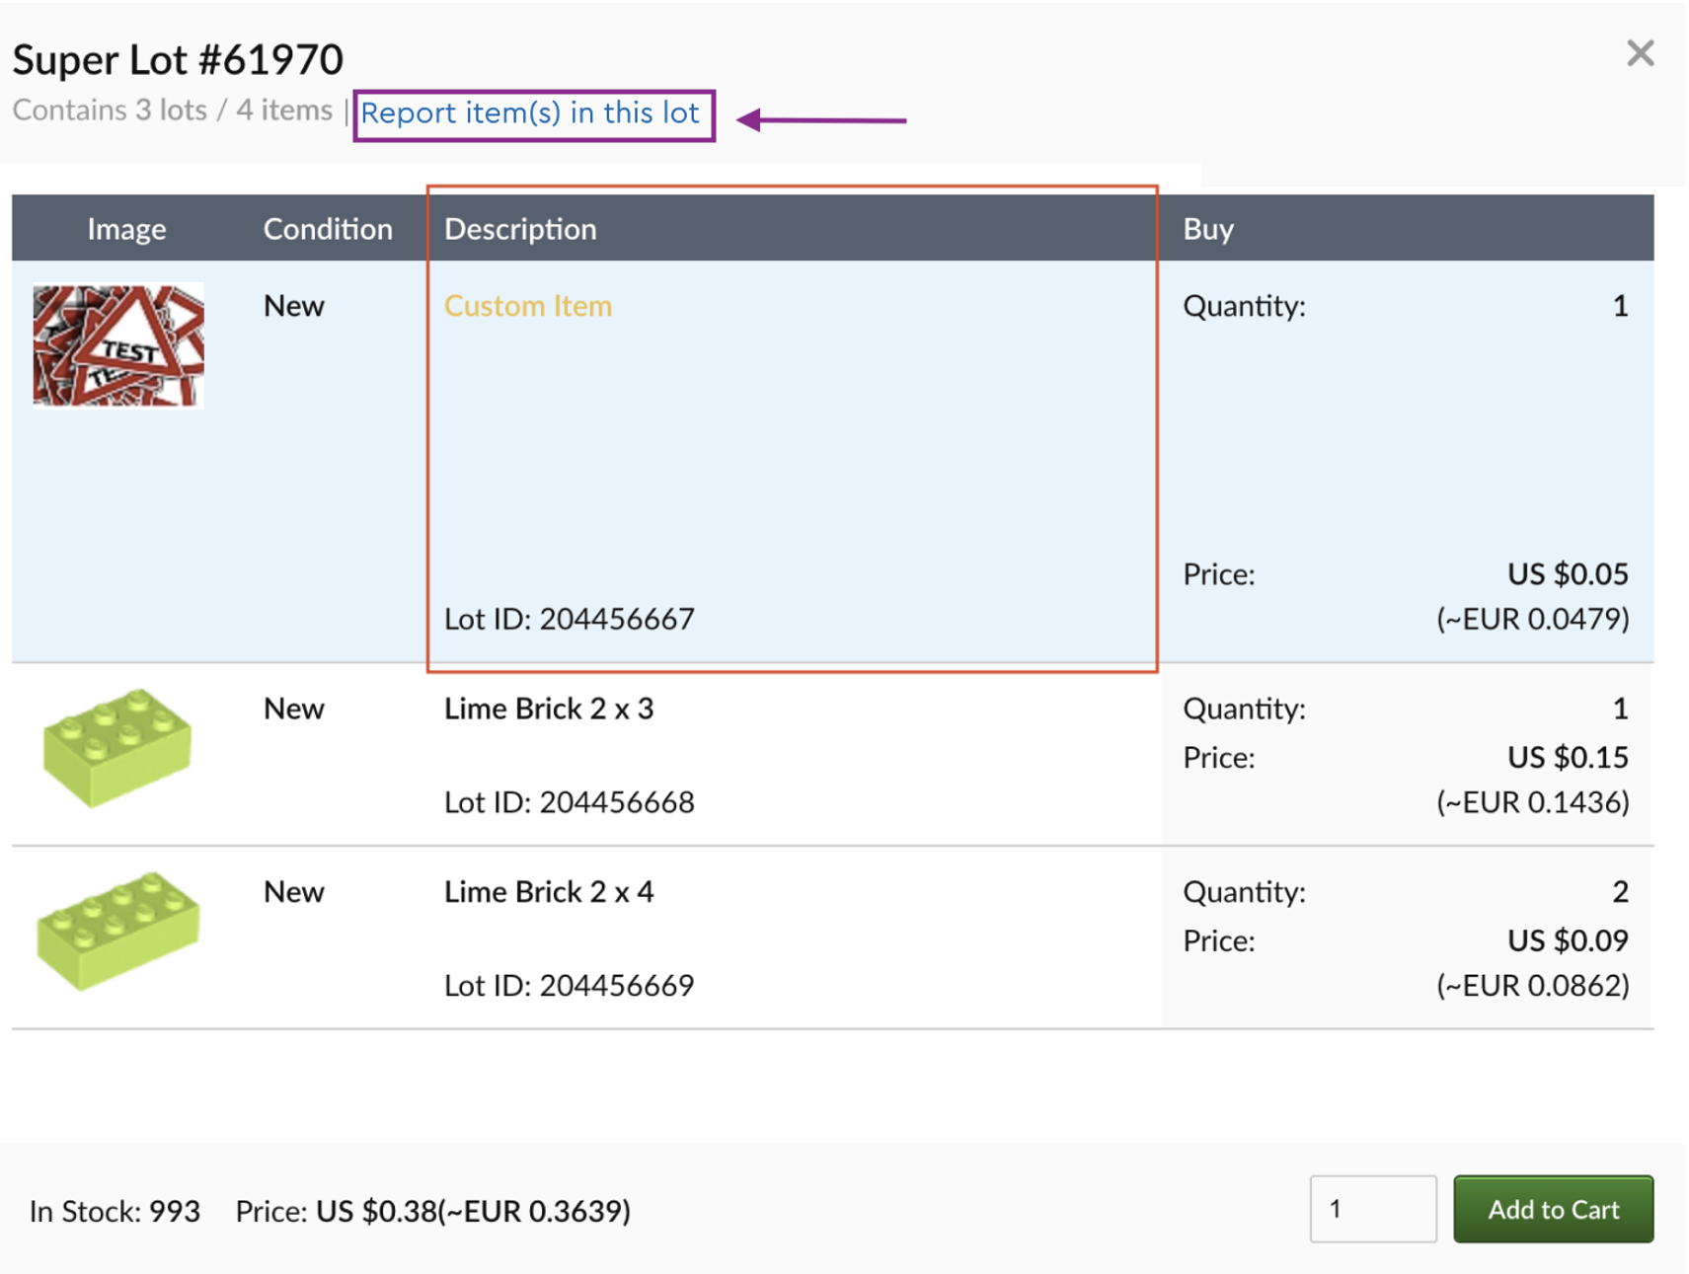Open the Lime Brick 2 x 3 image
Screen dimensions: 1689x1274
[117, 747]
